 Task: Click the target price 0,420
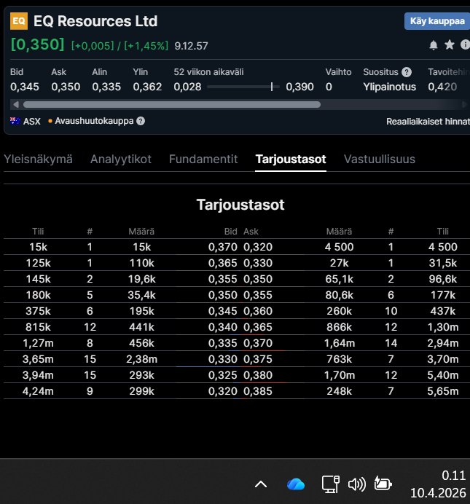pyautogui.click(x=442, y=87)
